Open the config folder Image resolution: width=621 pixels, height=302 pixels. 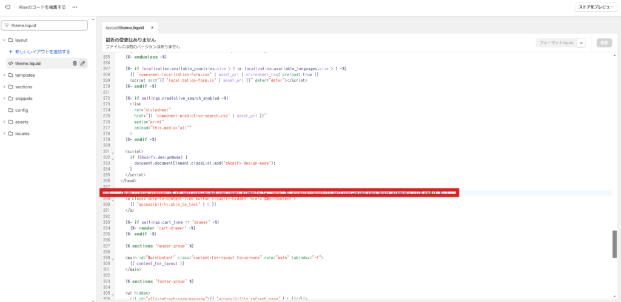click(x=21, y=110)
